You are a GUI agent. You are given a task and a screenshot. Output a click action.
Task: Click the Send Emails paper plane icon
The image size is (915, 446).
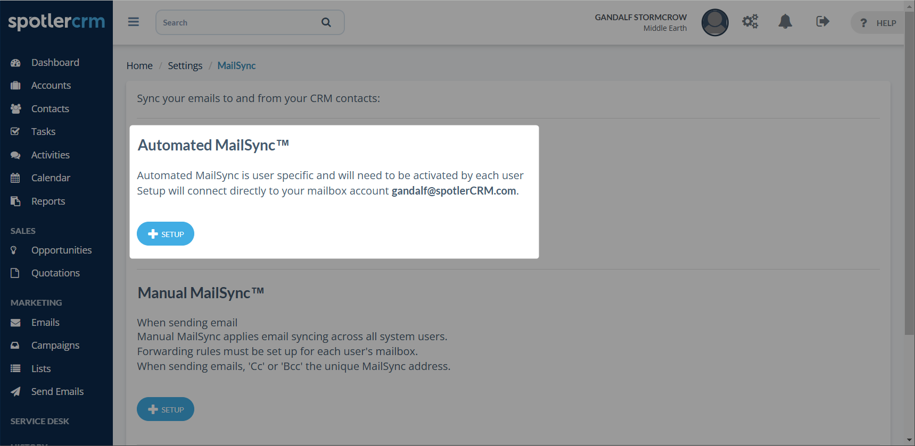[x=15, y=391]
